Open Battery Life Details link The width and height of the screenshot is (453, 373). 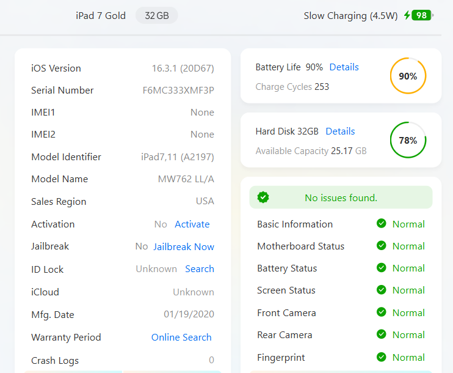coord(344,67)
